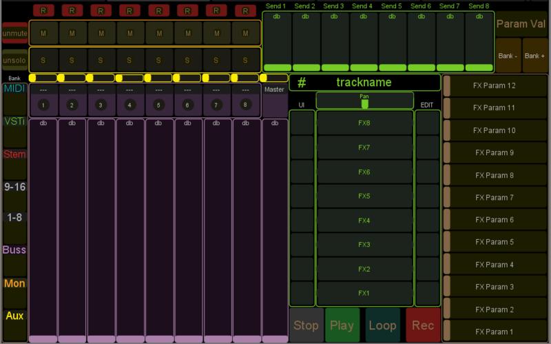Arm record button R for track 4
This screenshot has height=344, width=551.
129,10
